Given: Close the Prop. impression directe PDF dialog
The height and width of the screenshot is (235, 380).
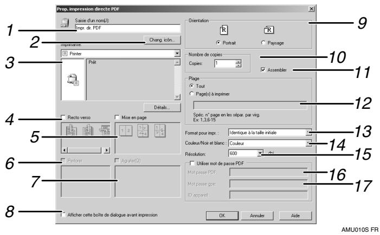Looking at the screenshot, I should pos(311,9).
